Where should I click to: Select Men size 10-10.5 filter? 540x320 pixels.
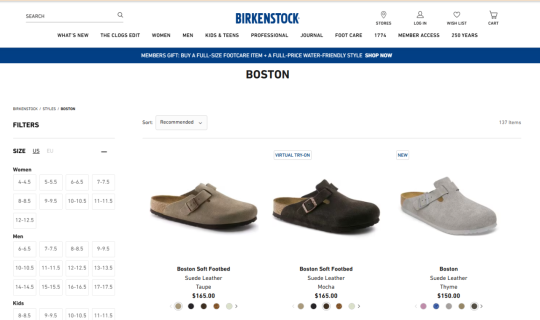point(24,268)
